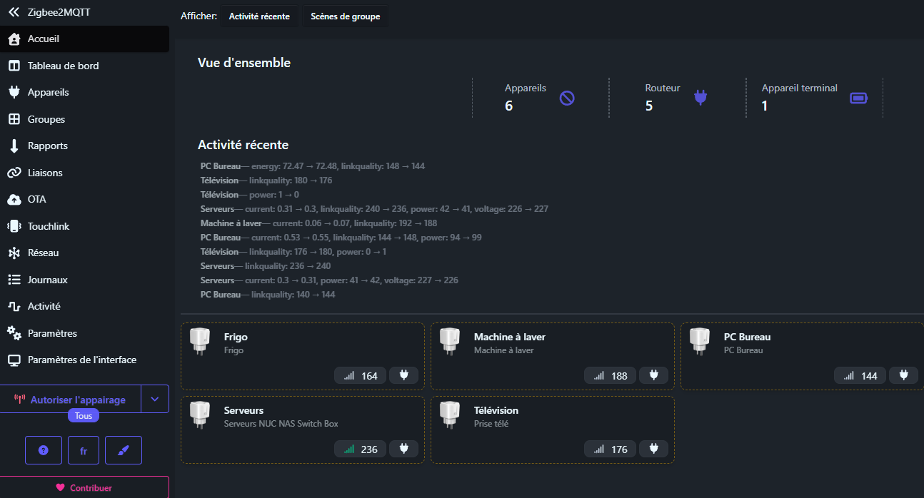The height and width of the screenshot is (498, 924).
Task: Click the Routeur plug icon in overview
Action: [700, 98]
